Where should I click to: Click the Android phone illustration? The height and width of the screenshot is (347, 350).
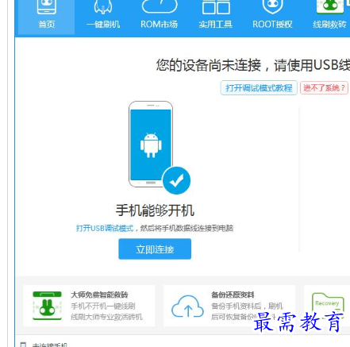pos(151,145)
